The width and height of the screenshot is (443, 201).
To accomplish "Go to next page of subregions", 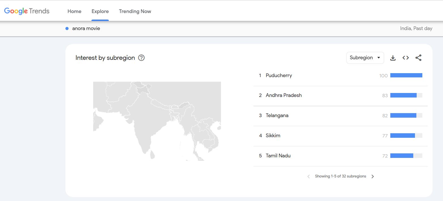I will click(372, 176).
